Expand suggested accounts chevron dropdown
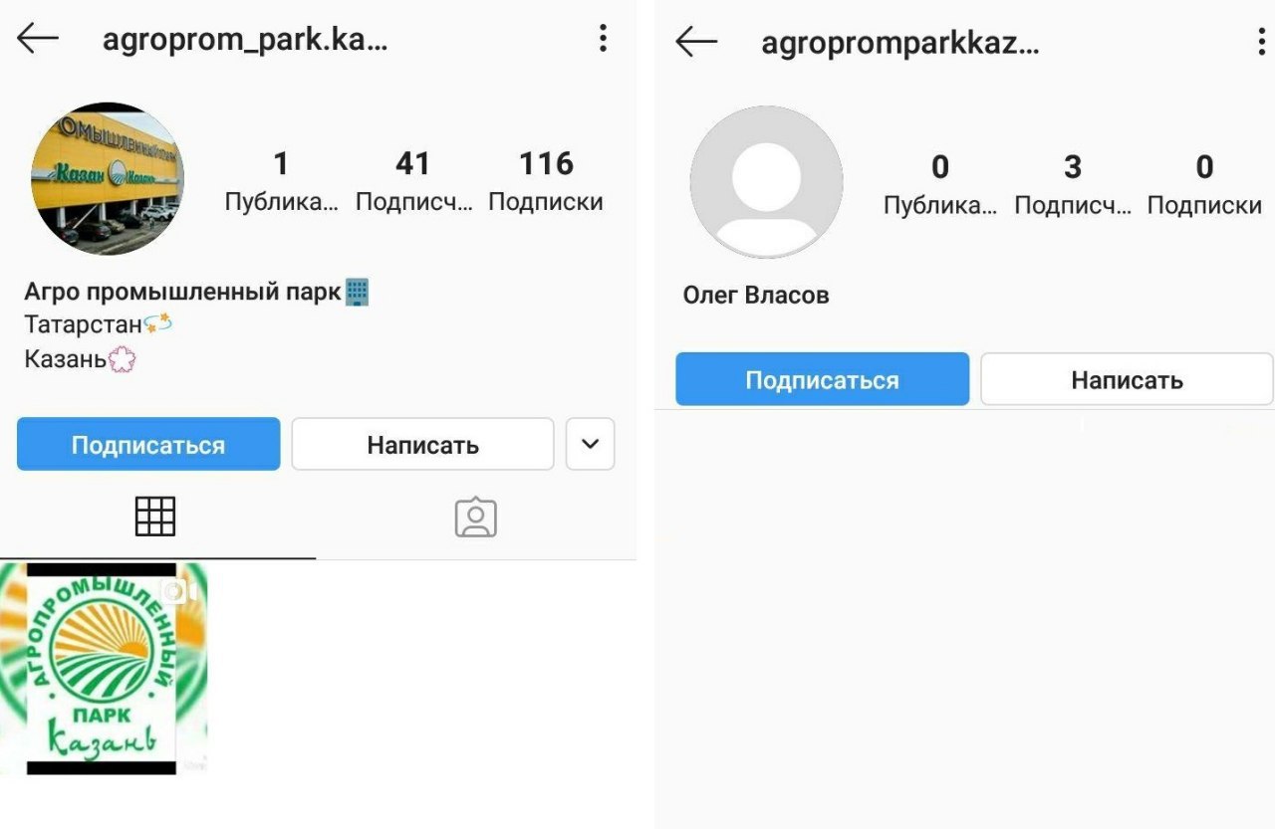Screen dimensions: 1275x829 pos(591,444)
